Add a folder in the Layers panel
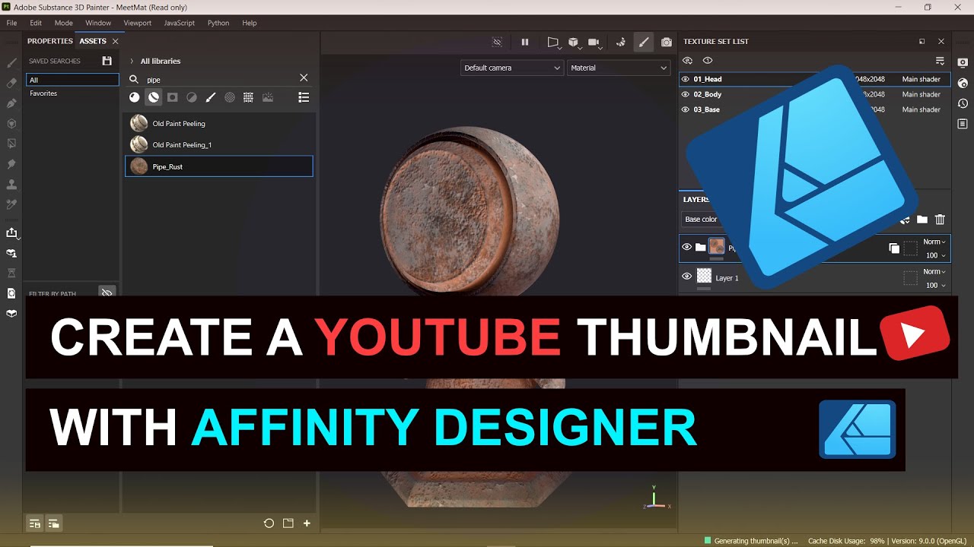This screenshot has height=547, width=974. pos(921,220)
